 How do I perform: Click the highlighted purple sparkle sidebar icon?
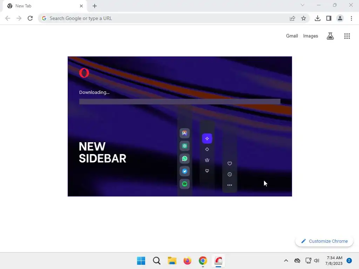click(x=207, y=138)
